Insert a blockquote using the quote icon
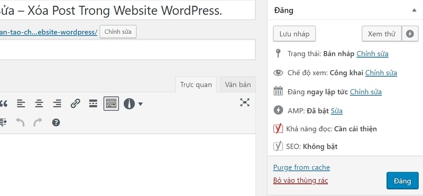 coord(3,104)
